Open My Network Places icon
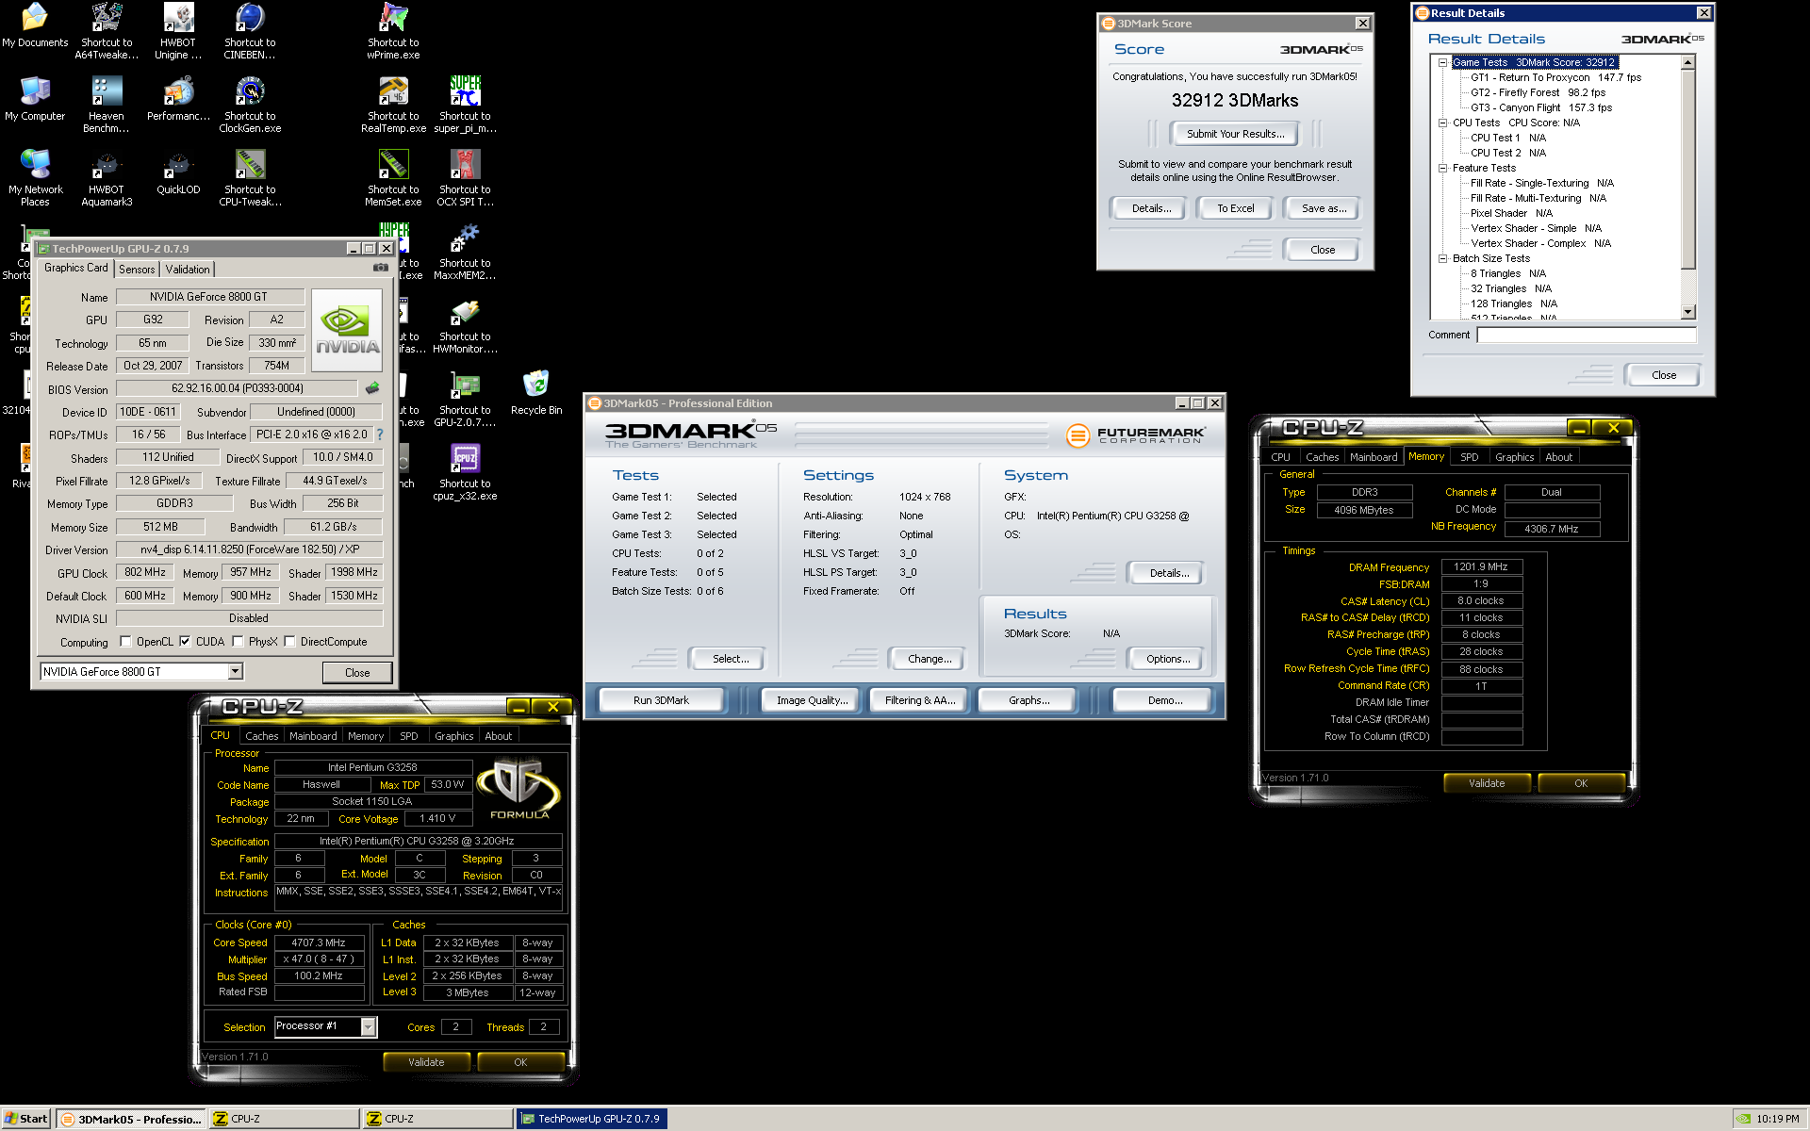The width and height of the screenshot is (1810, 1131). [35, 178]
